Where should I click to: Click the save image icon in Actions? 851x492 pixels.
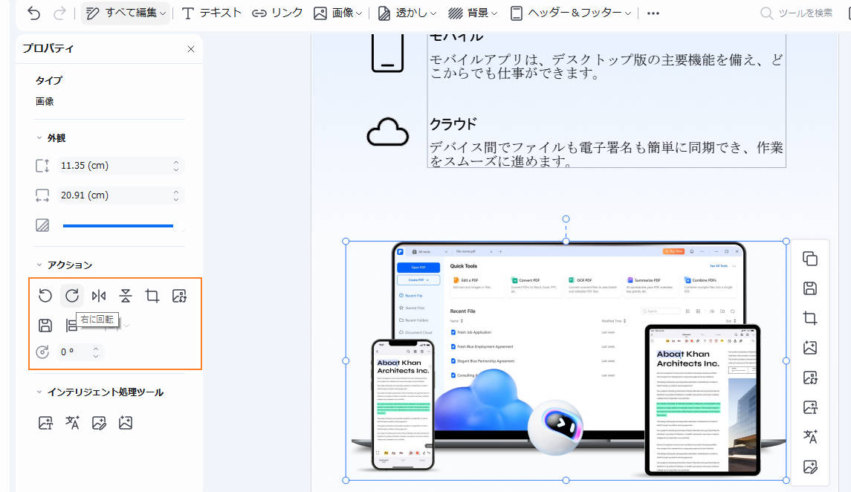pos(45,325)
